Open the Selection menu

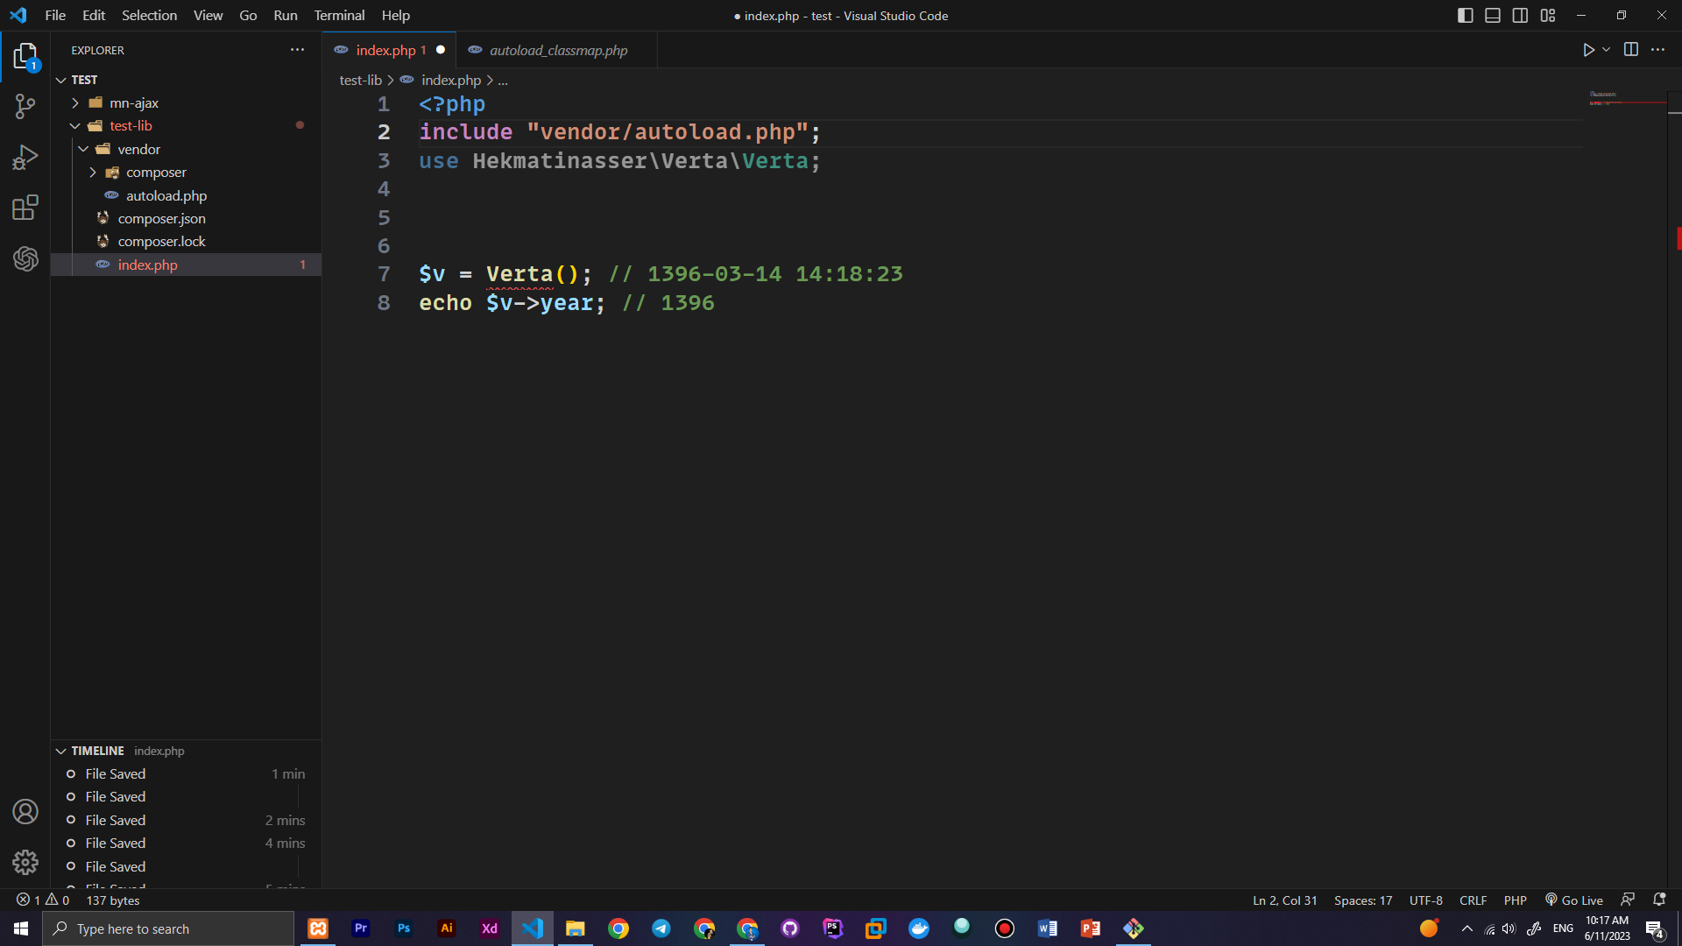coord(149,16)
